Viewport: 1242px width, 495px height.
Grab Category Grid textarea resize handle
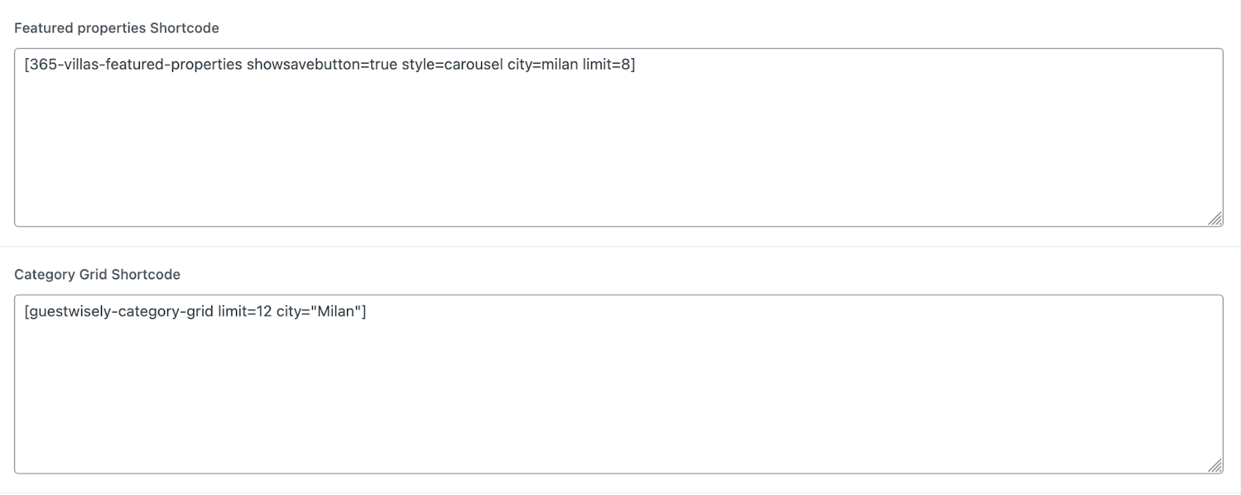1216,466
